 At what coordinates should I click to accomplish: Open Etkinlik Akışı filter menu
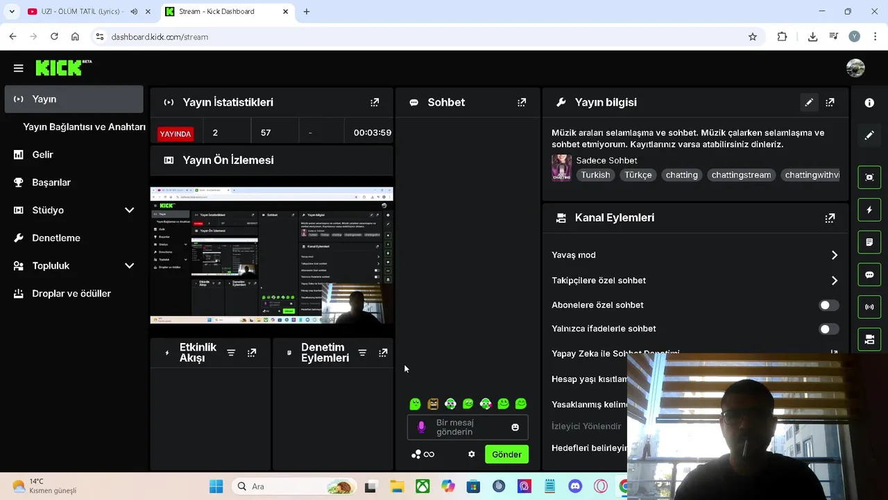click(231, 353)
